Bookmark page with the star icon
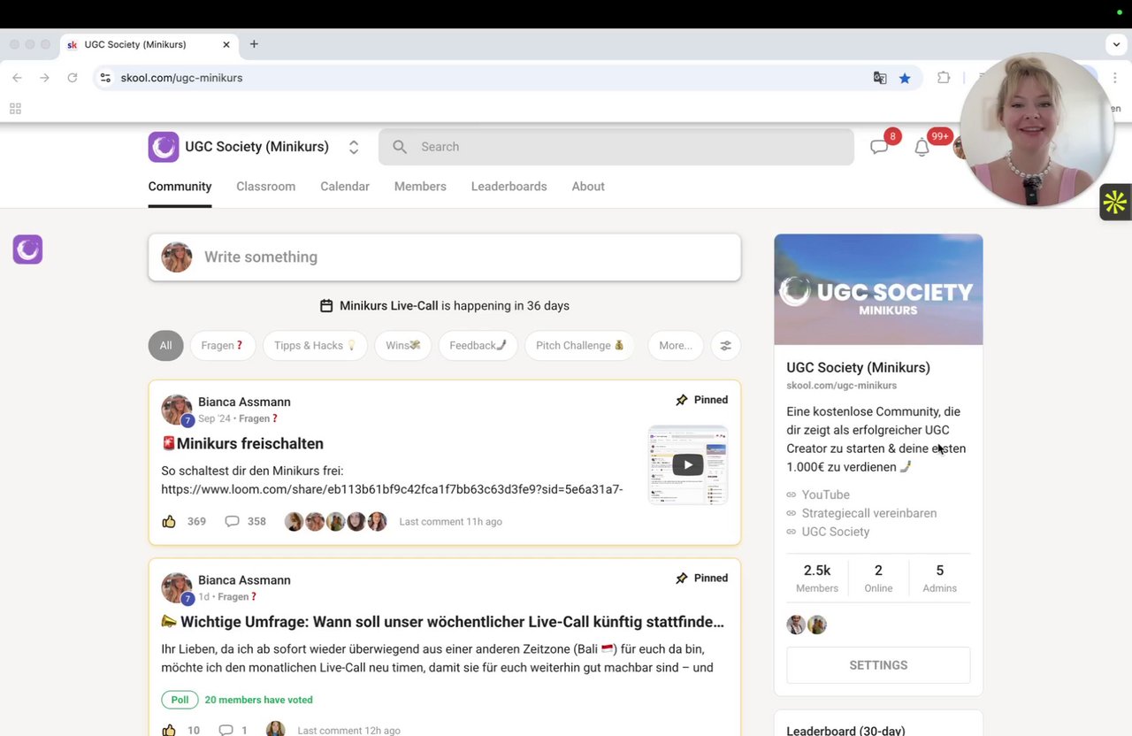Screen dimensions: 1132x736 [x=905, y=78]
